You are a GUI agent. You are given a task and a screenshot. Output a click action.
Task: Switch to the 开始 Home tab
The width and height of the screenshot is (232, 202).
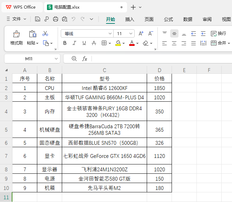tap(110, 19)
